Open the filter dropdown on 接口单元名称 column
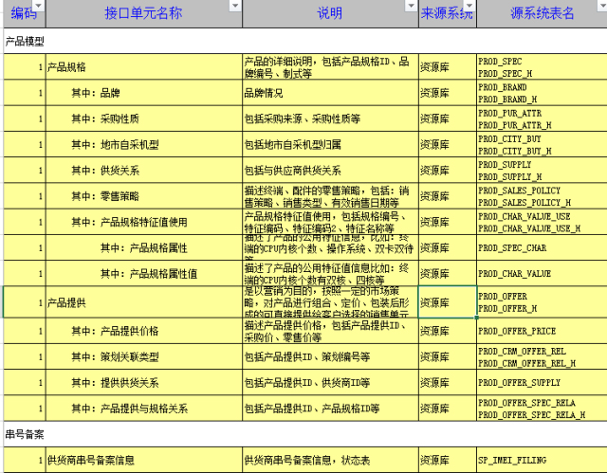This screenshot has width=607, height=473. [x=235, y=6]
